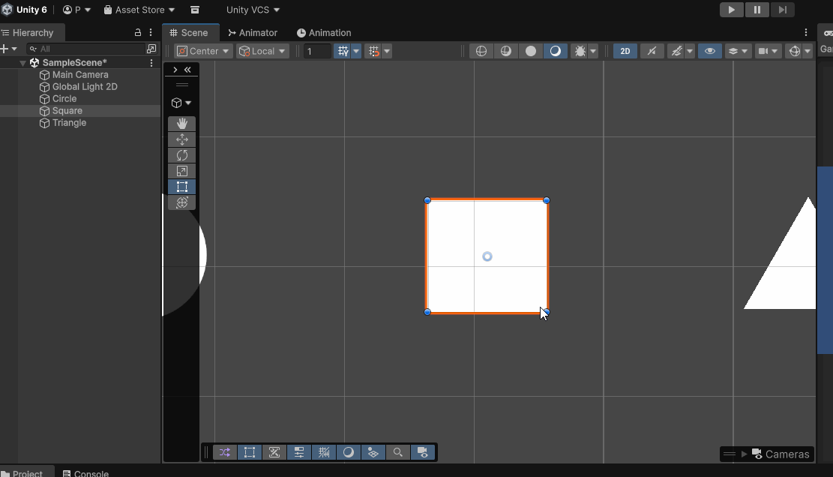The image size is (833, 477).
Task: Select the Rect tool
Action: pyautogui.click(x=181, y=187)
